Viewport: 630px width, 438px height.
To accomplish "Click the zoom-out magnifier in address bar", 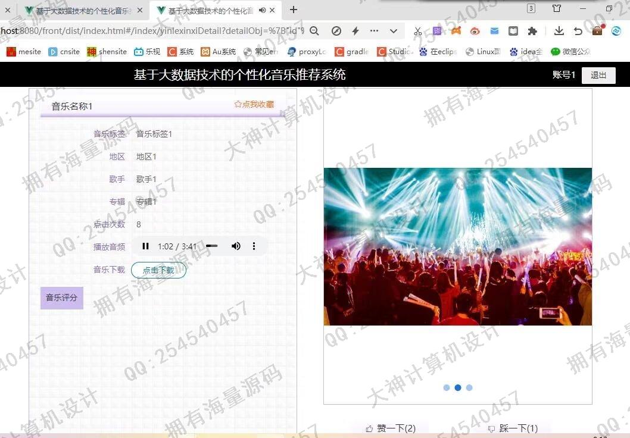I will [x=314, y=31].
